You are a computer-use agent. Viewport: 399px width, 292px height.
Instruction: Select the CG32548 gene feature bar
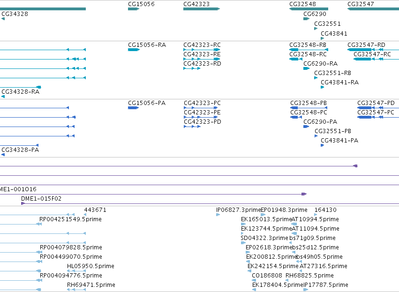coord(309,9)
